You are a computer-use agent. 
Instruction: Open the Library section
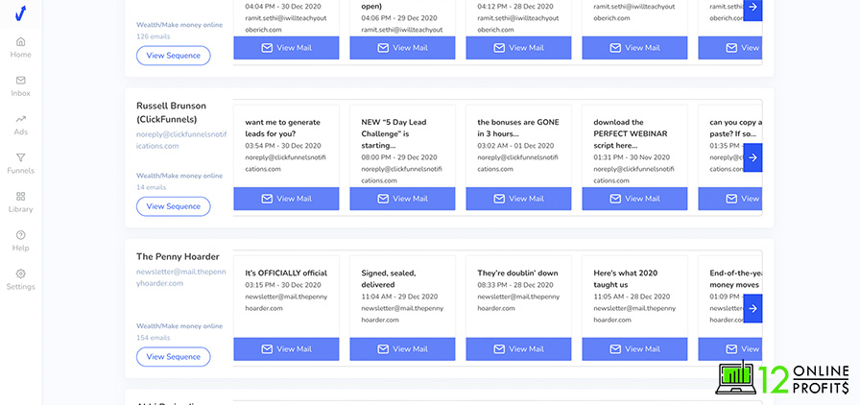20,202
